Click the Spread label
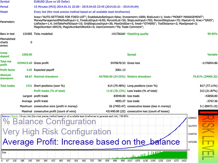This screenshot has width=218, height=163. pos(132,55)
